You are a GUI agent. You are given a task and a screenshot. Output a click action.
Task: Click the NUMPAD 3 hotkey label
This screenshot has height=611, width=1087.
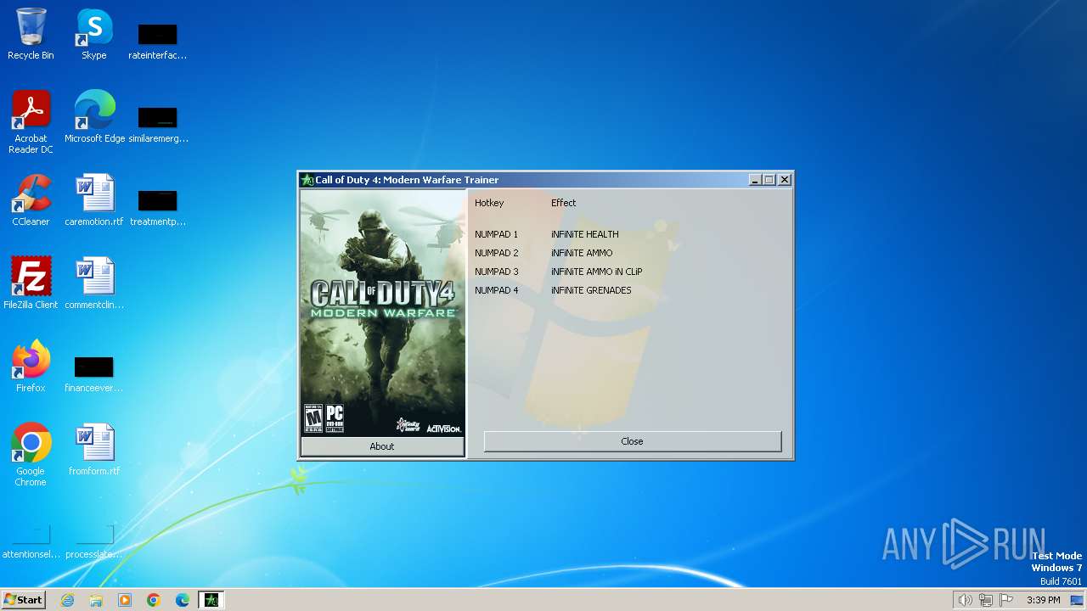[x=496, y=272]
